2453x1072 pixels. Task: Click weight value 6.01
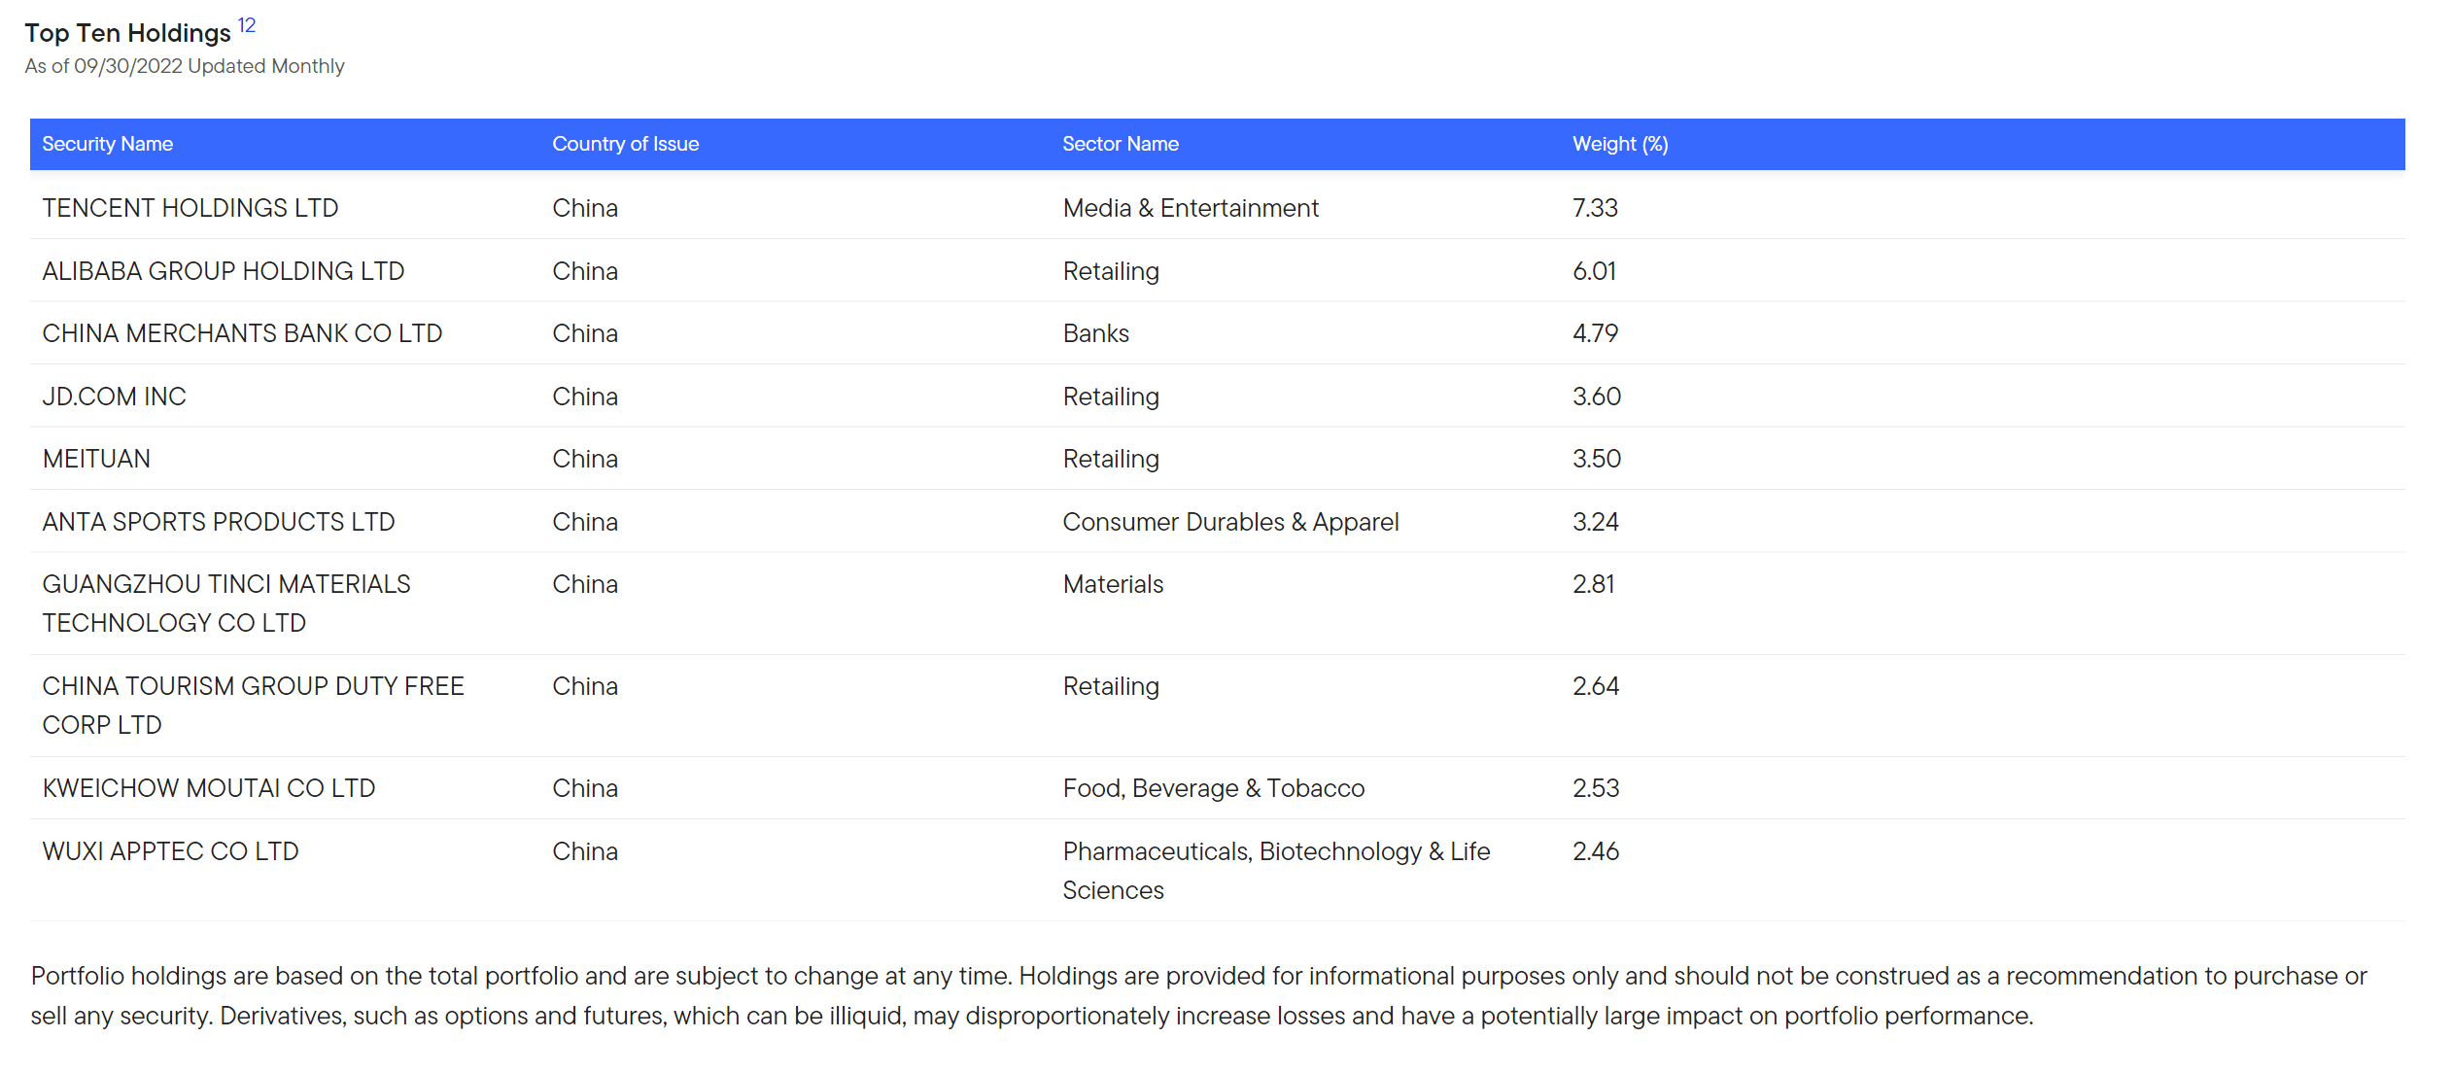pos(1595,271)
